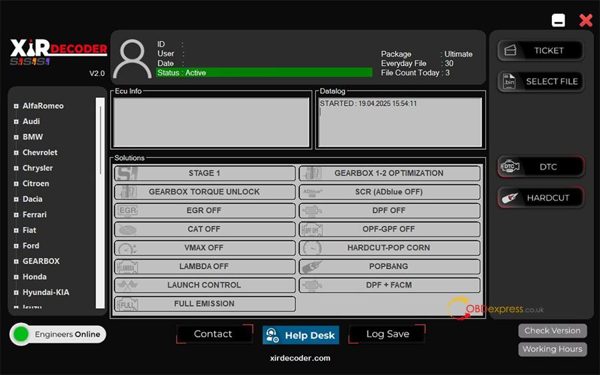Click the gauge icon on Hardcut-Pop Corn

pyautogui.click(x=312, y=248)
